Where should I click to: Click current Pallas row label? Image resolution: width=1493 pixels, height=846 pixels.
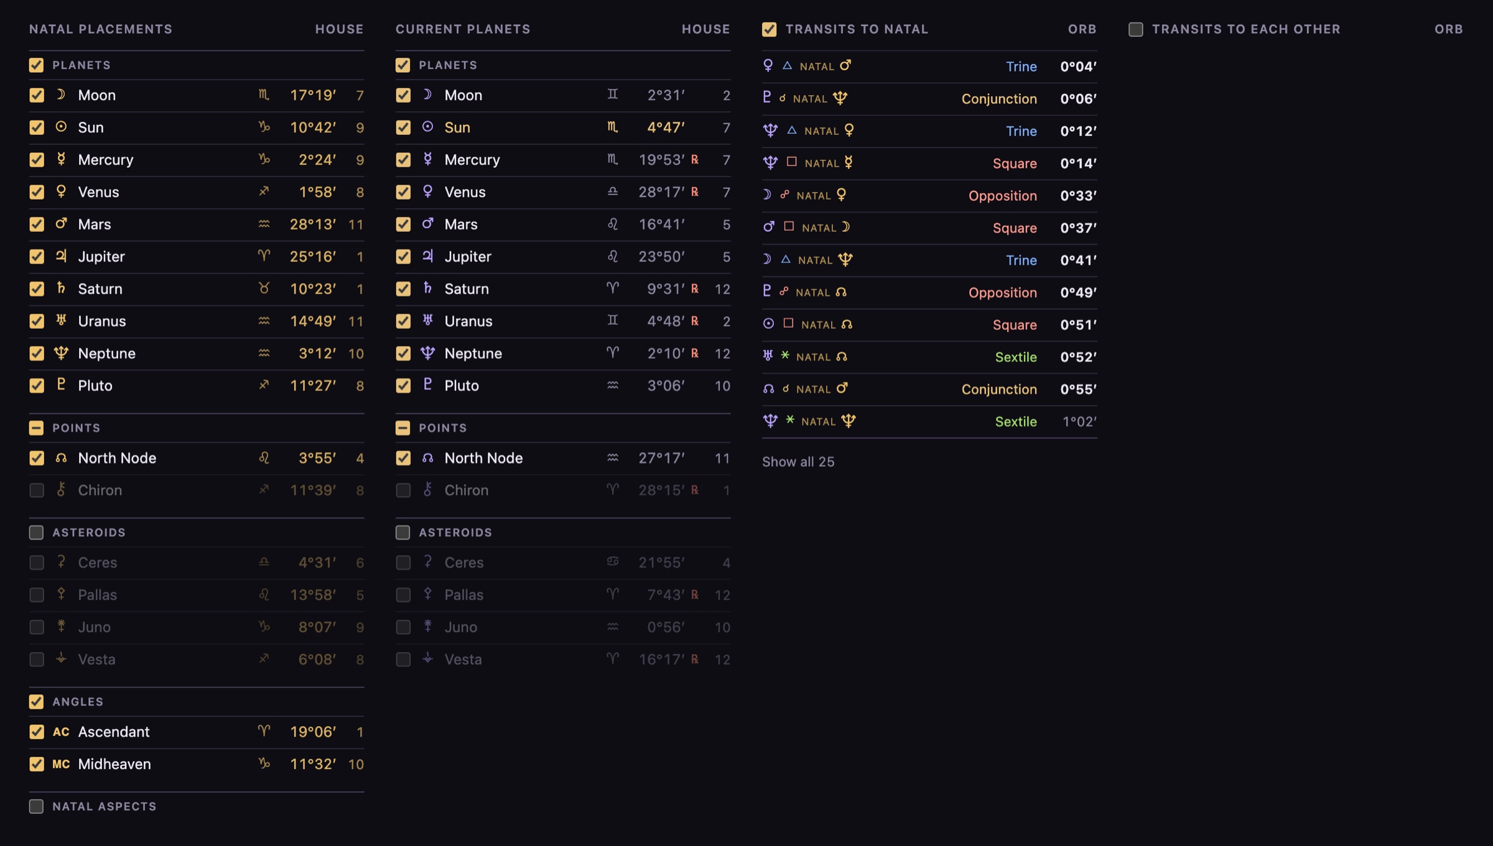pos(463,595)
